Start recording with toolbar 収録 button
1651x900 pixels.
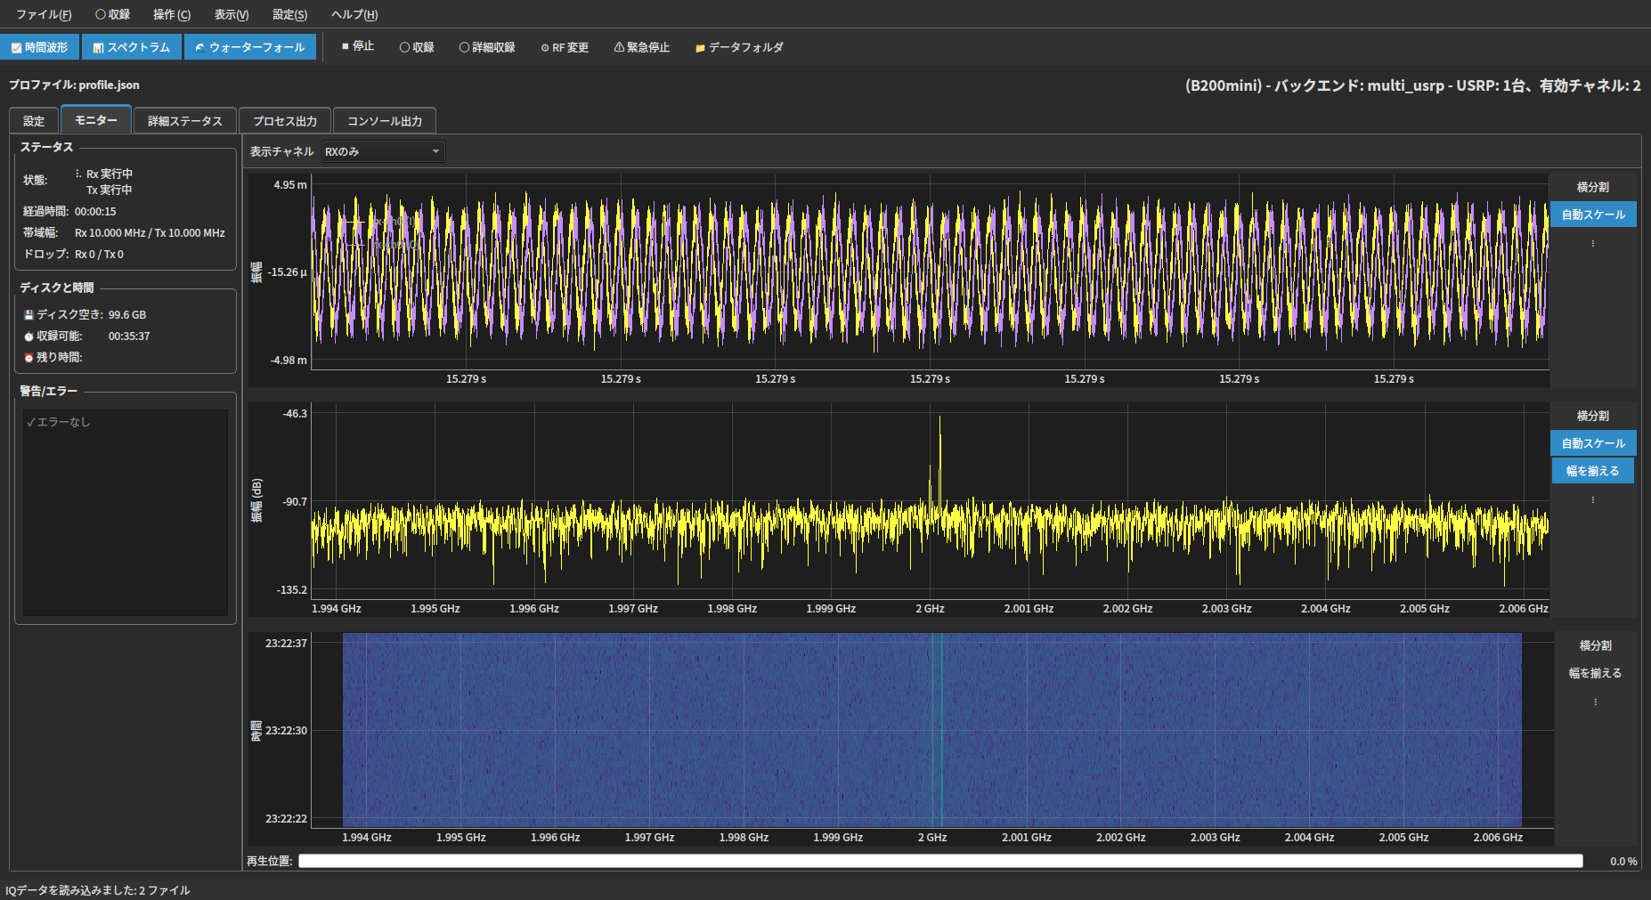click(x=417, y=47)
